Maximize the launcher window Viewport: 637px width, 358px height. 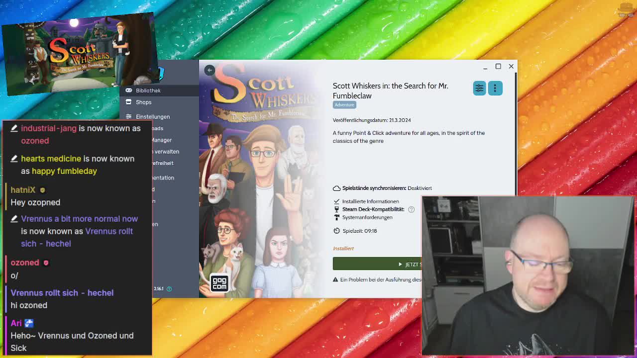coord(498,66)
